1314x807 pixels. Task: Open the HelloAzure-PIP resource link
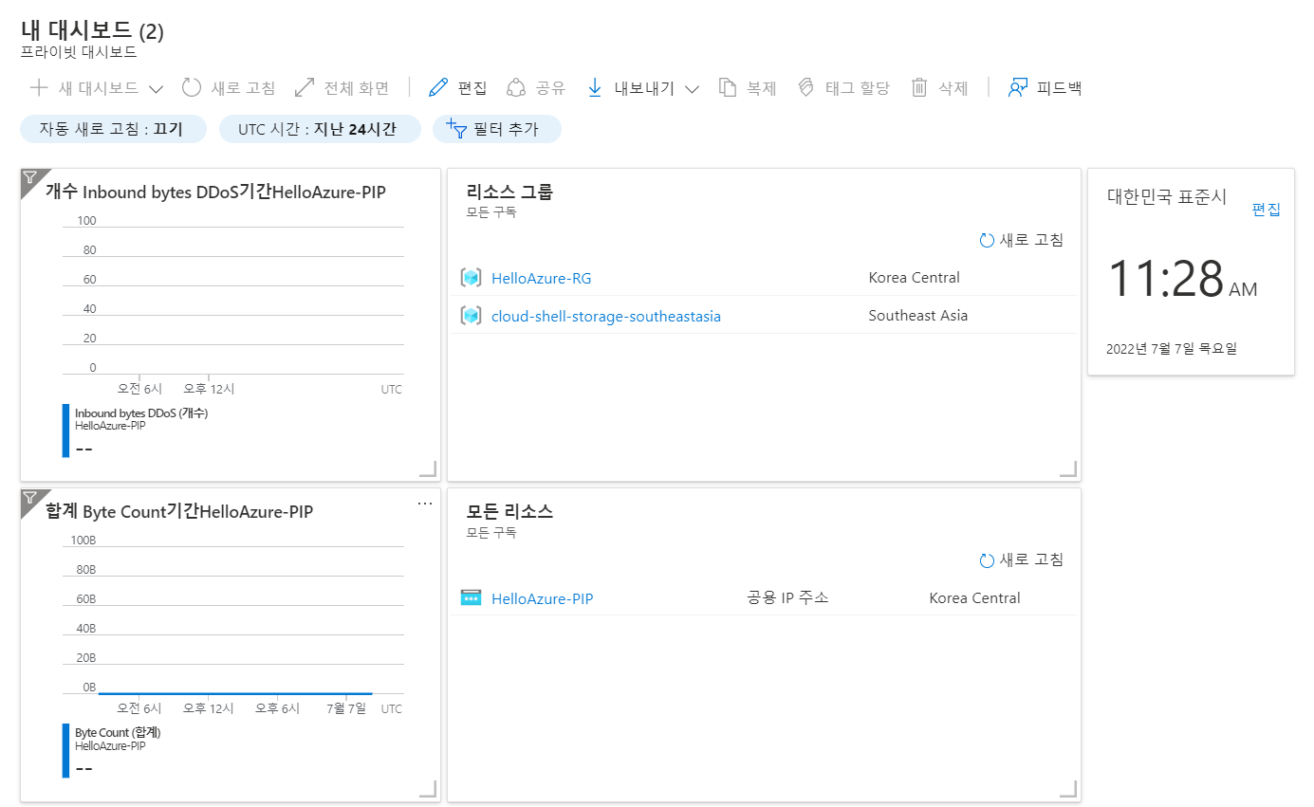pos(542,598)
